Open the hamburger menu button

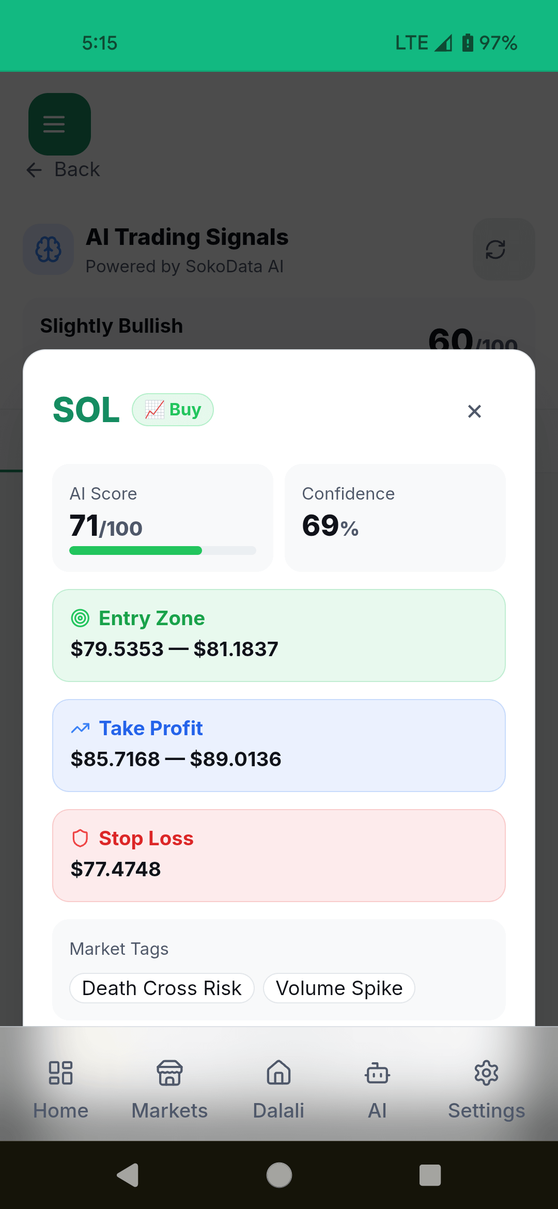[x=59, y=124]
